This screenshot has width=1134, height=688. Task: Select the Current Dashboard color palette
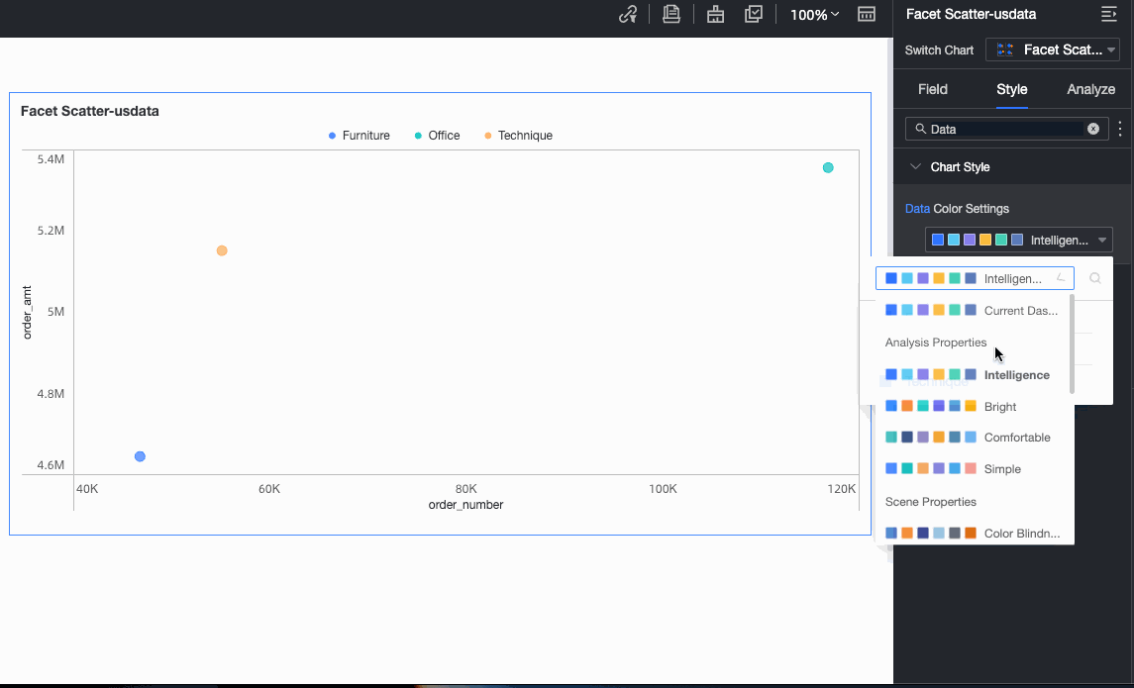coord(974,311)
